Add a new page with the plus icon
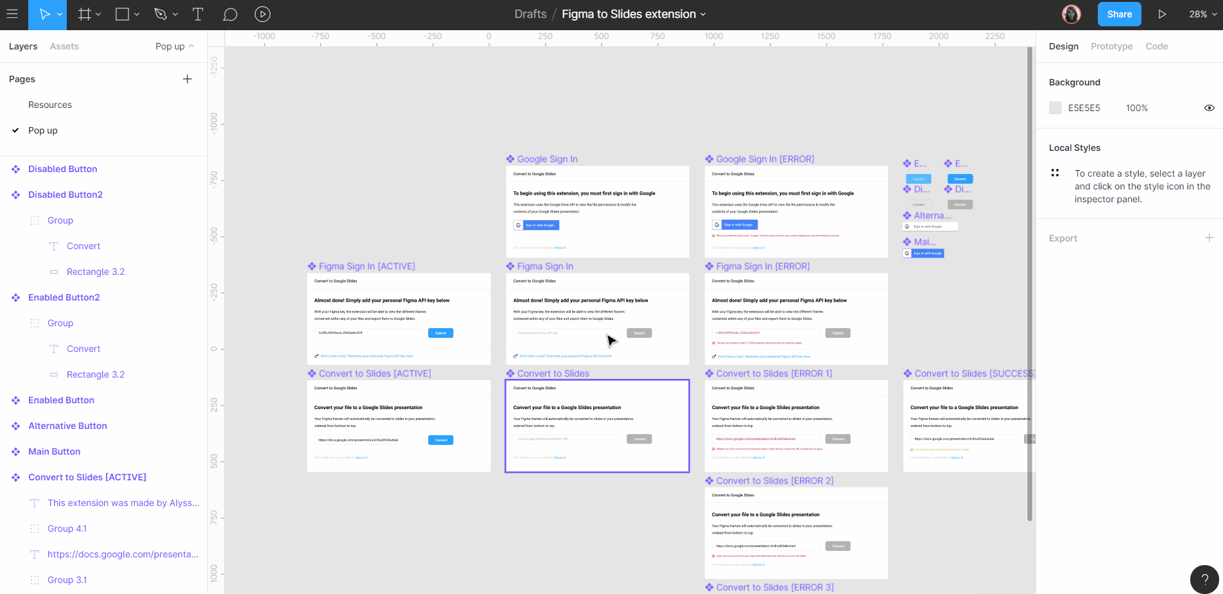Viewport: 1223px width, 594px height. [x=187, y=79]
